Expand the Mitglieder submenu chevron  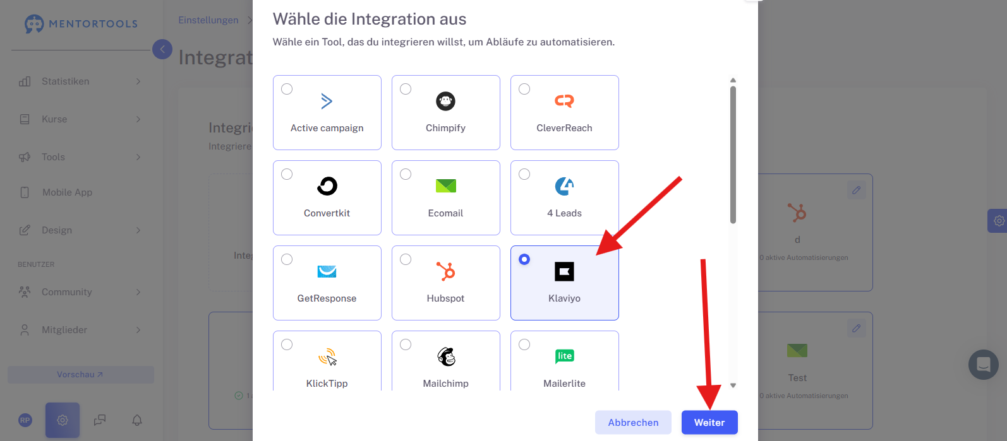[x=138, y=330]
